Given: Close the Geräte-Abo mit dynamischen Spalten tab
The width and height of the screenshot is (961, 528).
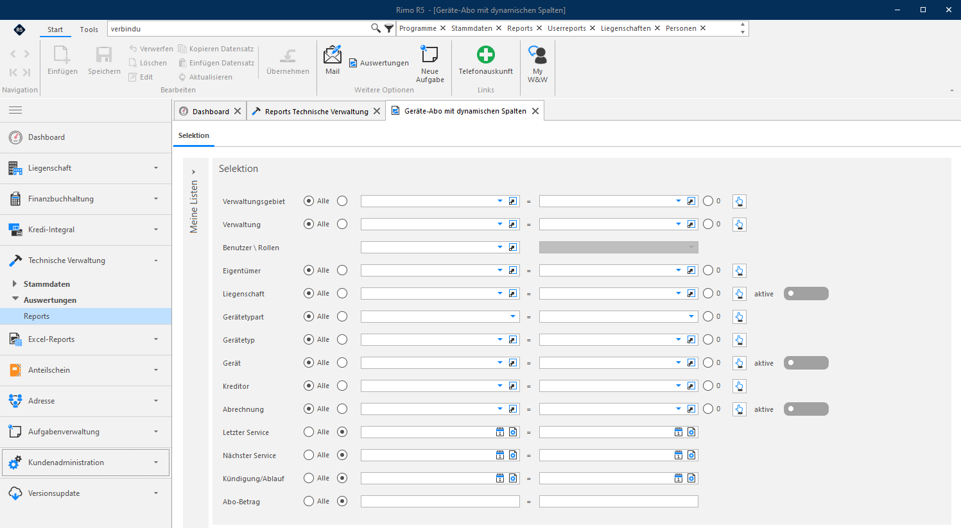Looking at the screenshot, I should pyautogui.click(x=535, y=111).
